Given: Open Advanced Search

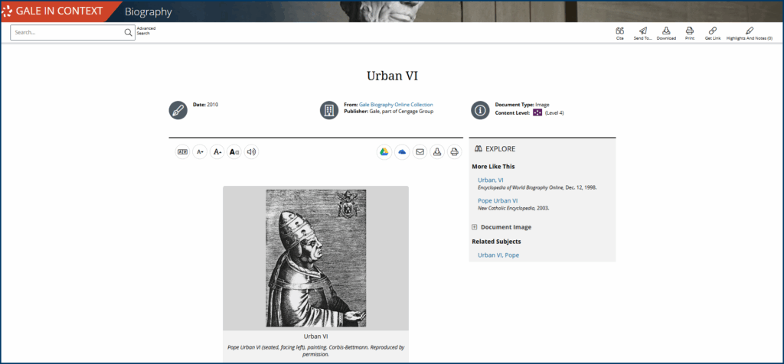Looking at the screenshot, I should tap(146, 31).
